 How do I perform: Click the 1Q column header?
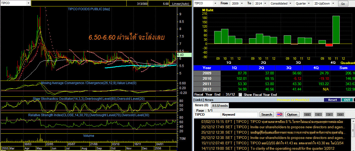(235, 68)
